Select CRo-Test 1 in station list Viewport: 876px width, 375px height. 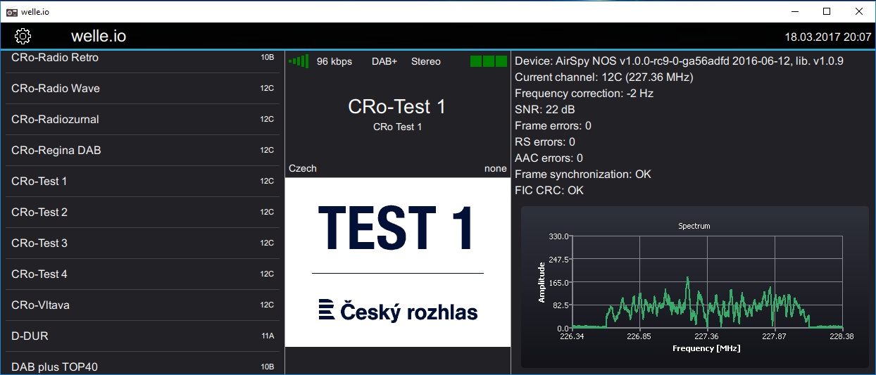point(142,182)
